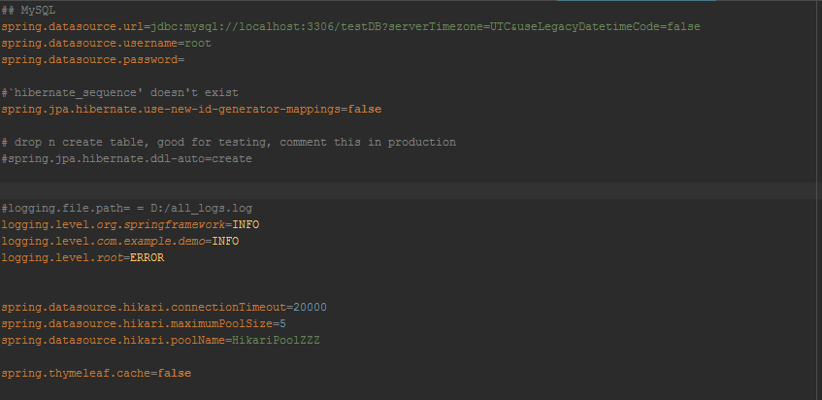Click the spring.datasource.password line

(93, 60)
